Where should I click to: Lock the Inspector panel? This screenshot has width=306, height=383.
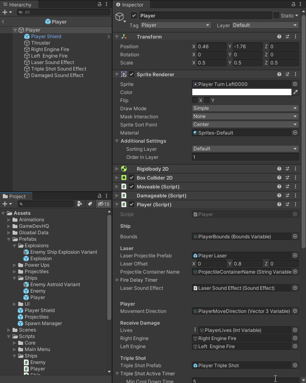[293, 4]
